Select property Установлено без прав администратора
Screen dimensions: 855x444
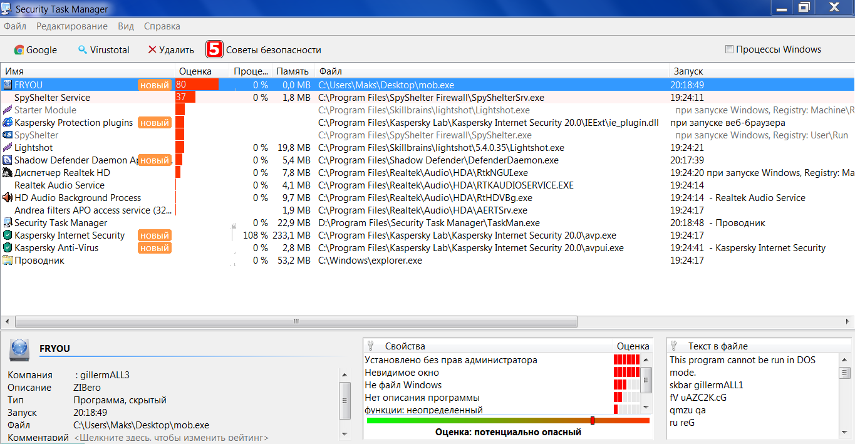pyautogui.click(x=451, y=360)
